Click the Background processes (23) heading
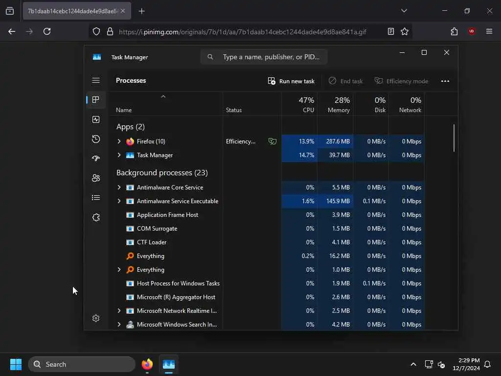Viewport: 501px width, 376px height. (162, 173)
